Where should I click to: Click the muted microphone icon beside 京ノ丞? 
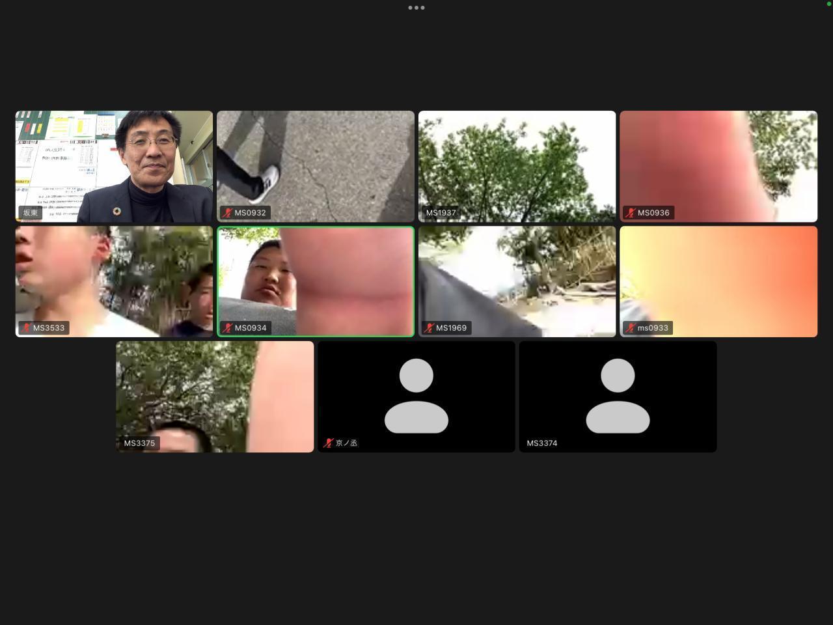click(328, 443)
